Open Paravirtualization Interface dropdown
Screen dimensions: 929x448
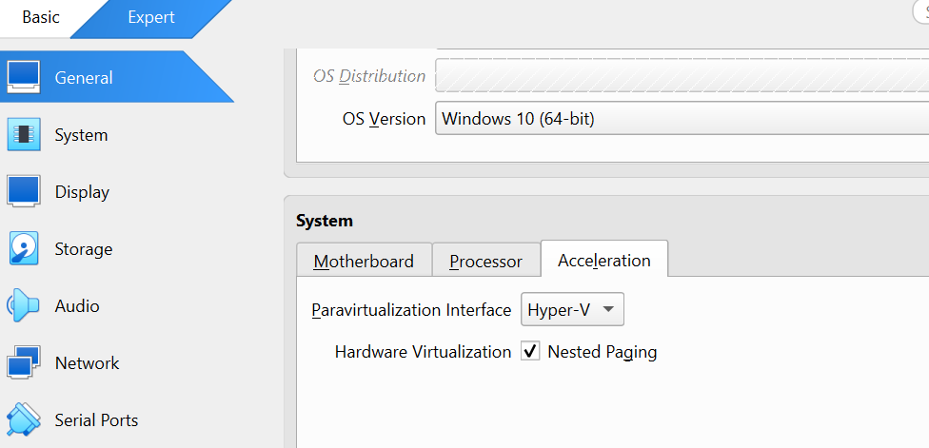click(x=573, y=310)
